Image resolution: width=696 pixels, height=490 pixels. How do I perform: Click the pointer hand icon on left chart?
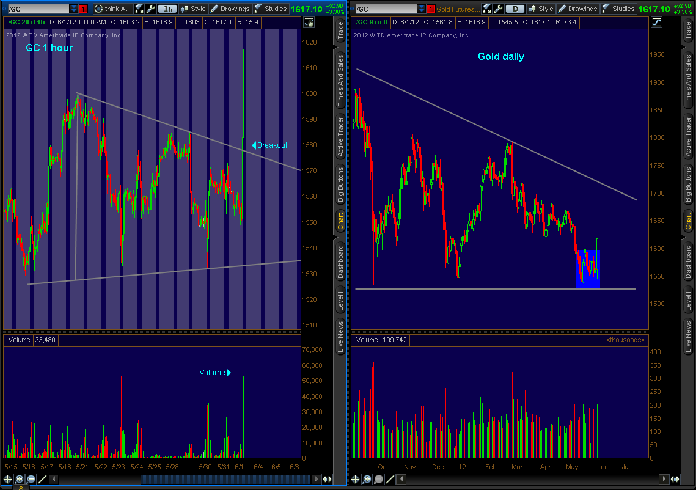tap(308, 23)
